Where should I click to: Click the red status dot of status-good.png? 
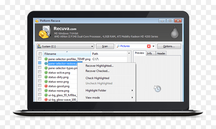[x=46, y=86]
